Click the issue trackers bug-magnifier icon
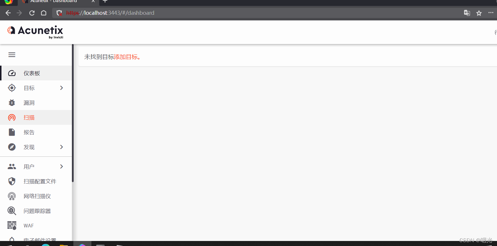 12,211
